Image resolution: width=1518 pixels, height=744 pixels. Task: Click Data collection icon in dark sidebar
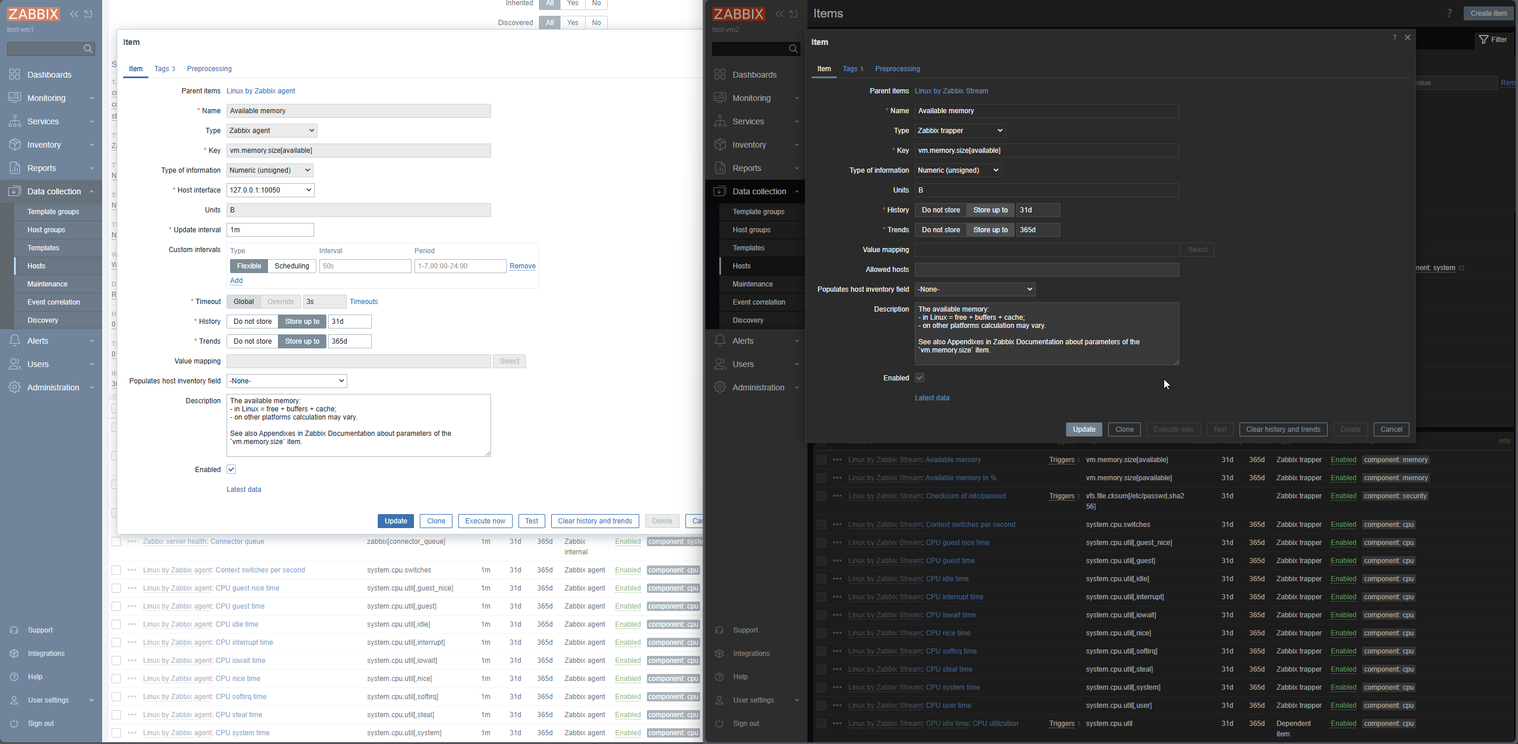(x=719, y=192)
